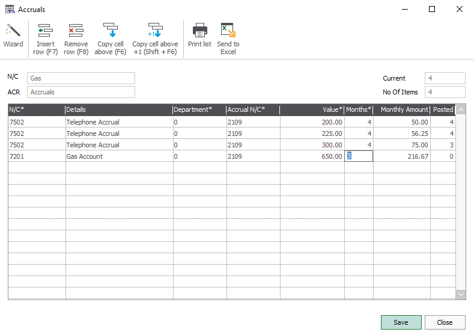
Task: Select value cell 300.00
Action: pos(312,145)
